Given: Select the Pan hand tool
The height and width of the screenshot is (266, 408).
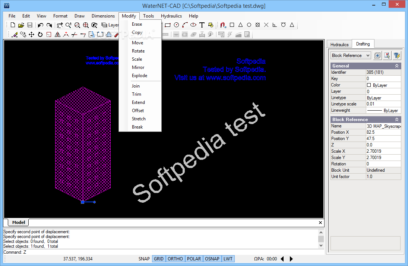Looking at the screenshot, I should (x=60, y=25).
